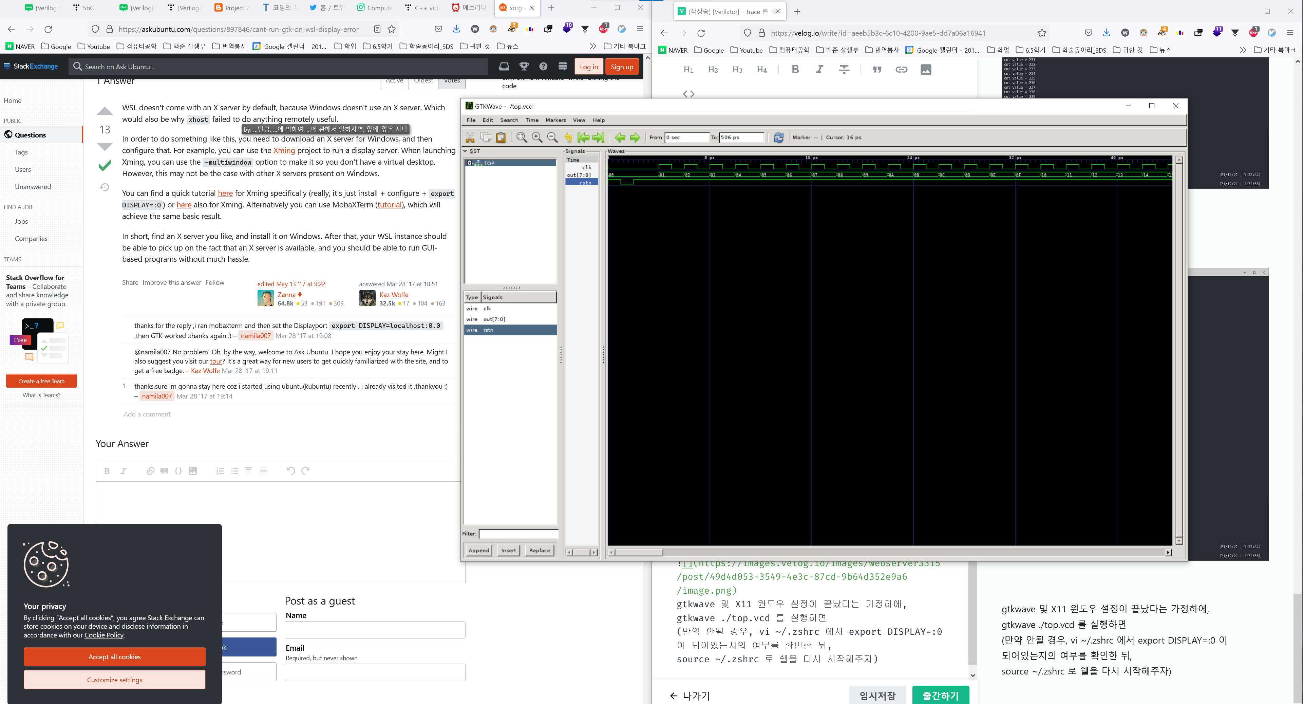The height and width of the screenshot is (704, 1303).
Task: Toggle italic formatting in the velog editor
Action: click(819, 69)
